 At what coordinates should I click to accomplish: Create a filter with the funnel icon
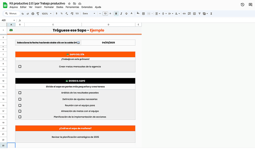[199, 14]
